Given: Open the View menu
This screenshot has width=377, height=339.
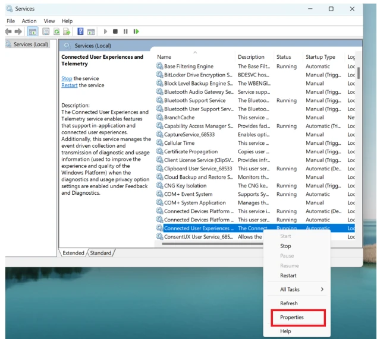Looking at the screenshot, I should tap(49, 21).
